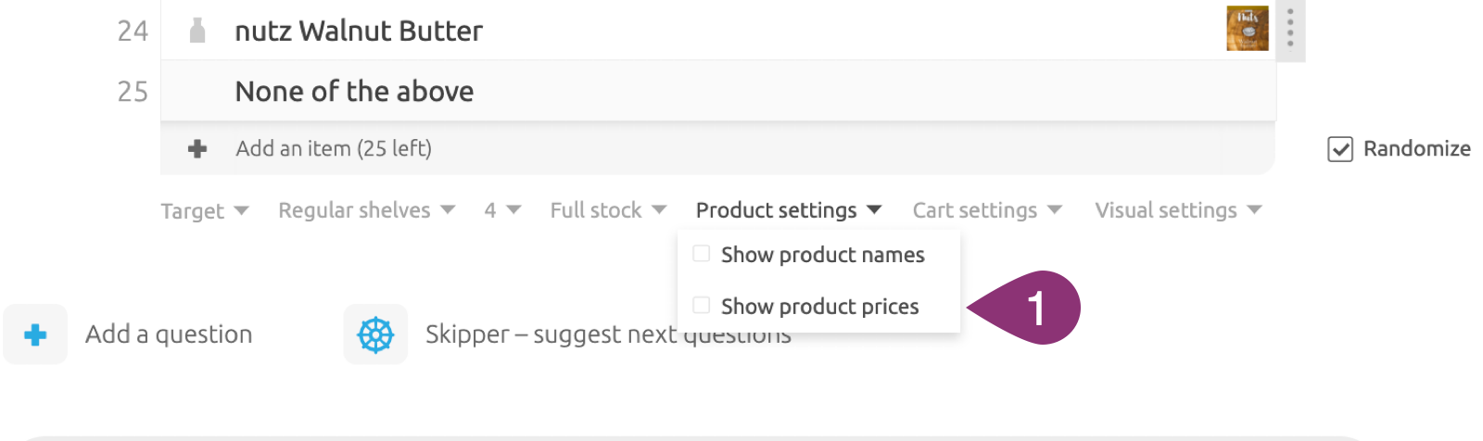Expand the Full stock dropdown
The width and height of the screenshot is (1483, 441).
click(x=607, y=210)
